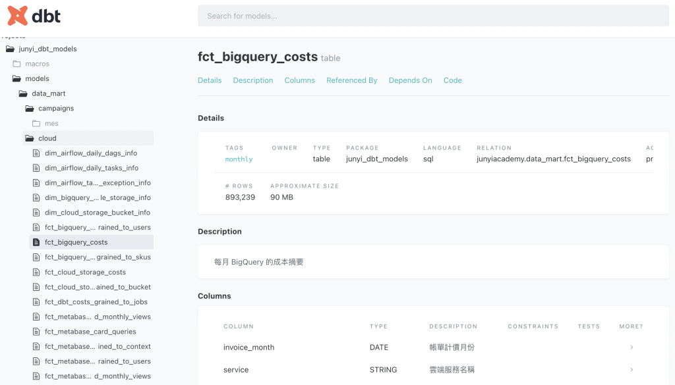675x385 pixels.
Task: Click the service column name
Action: [x=236, y=369]
